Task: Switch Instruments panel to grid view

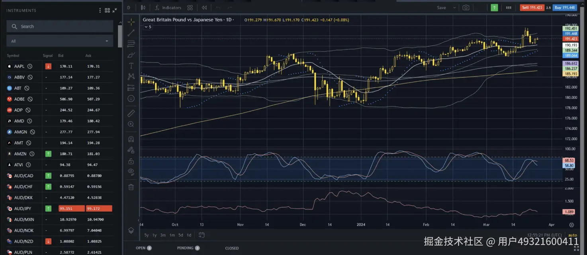Action: 108,10
